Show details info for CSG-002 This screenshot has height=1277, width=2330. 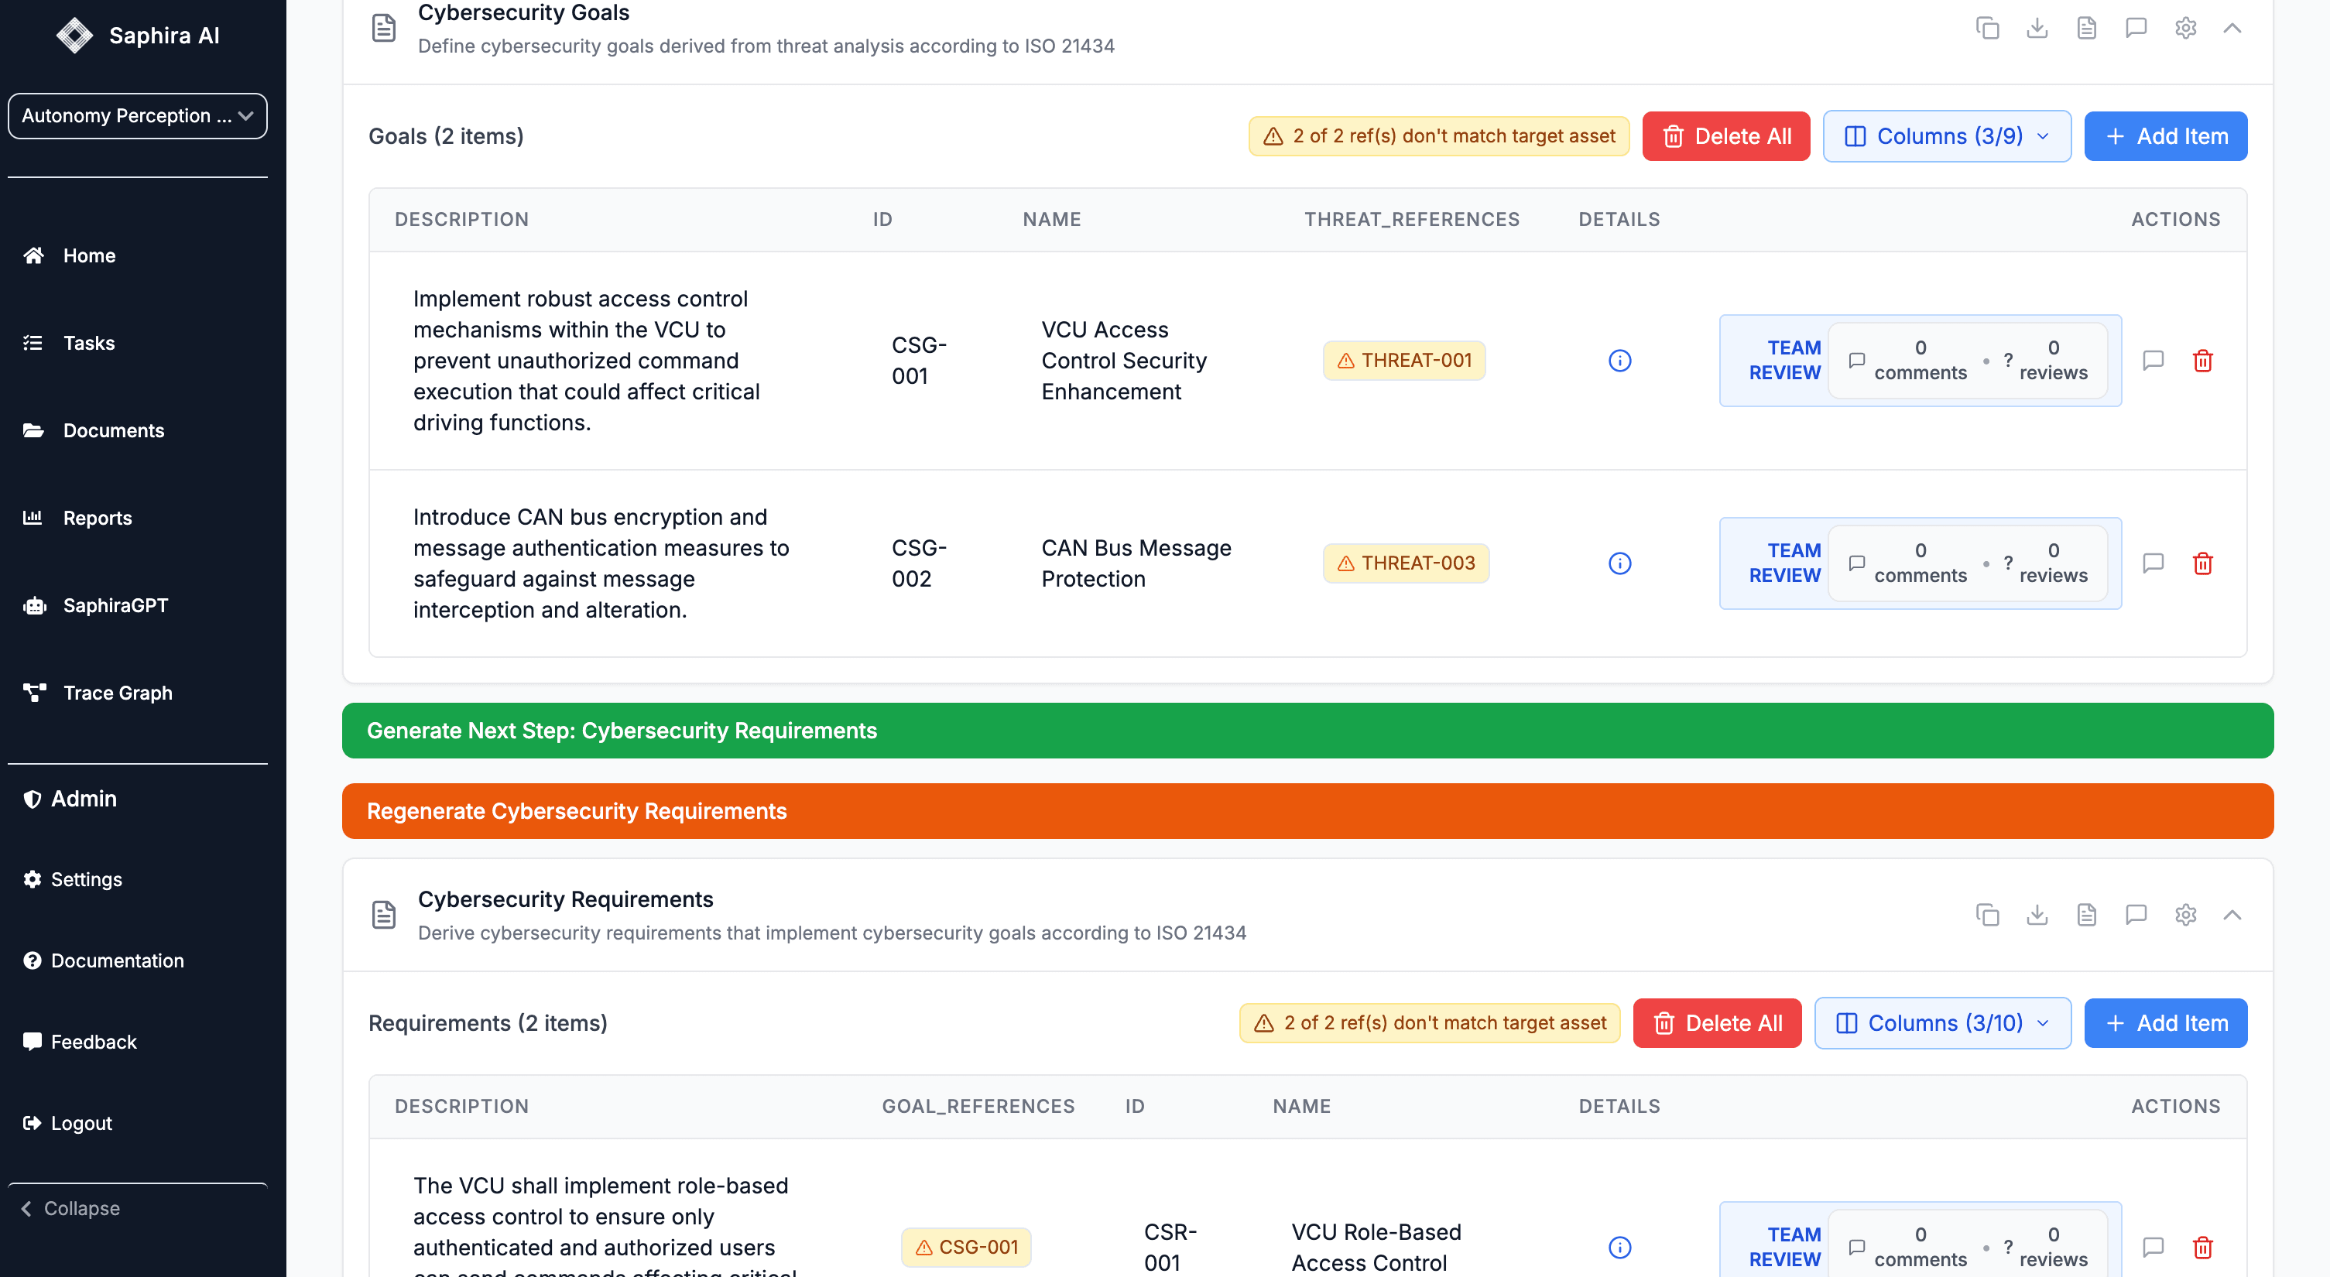pos(1619,563)
